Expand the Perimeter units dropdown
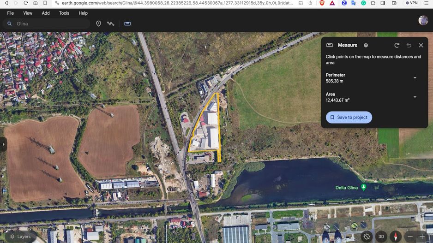The height and width of the screenshot is (243, 433). (x=415, y=78)
